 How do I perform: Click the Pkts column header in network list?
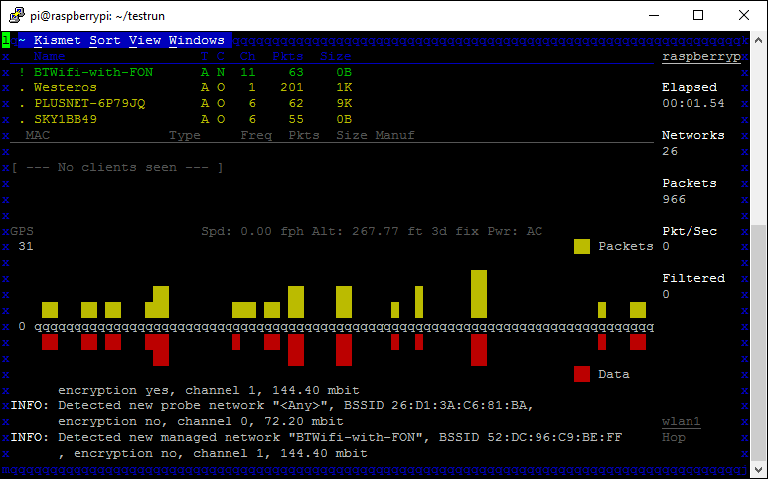287,56
